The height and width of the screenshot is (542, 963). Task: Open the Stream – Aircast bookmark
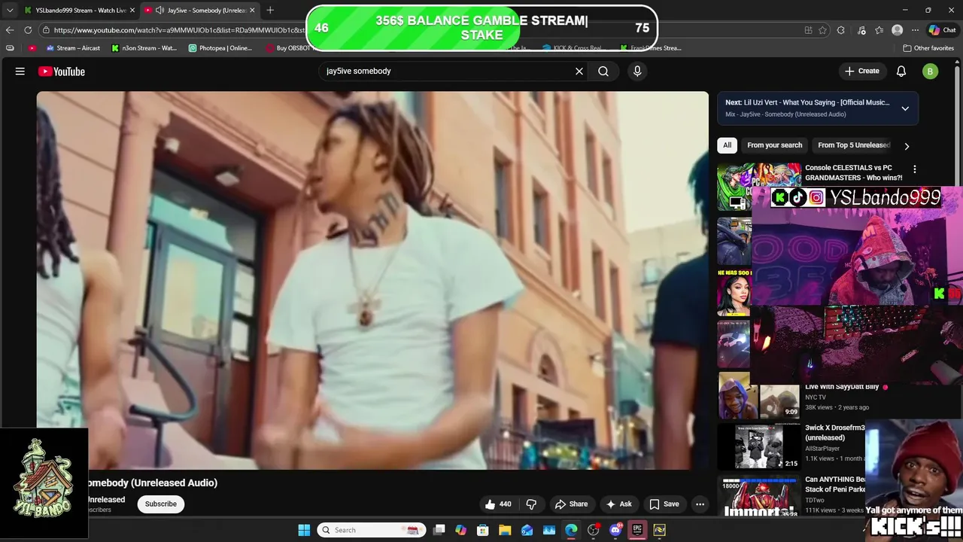[x=72, y=48]
